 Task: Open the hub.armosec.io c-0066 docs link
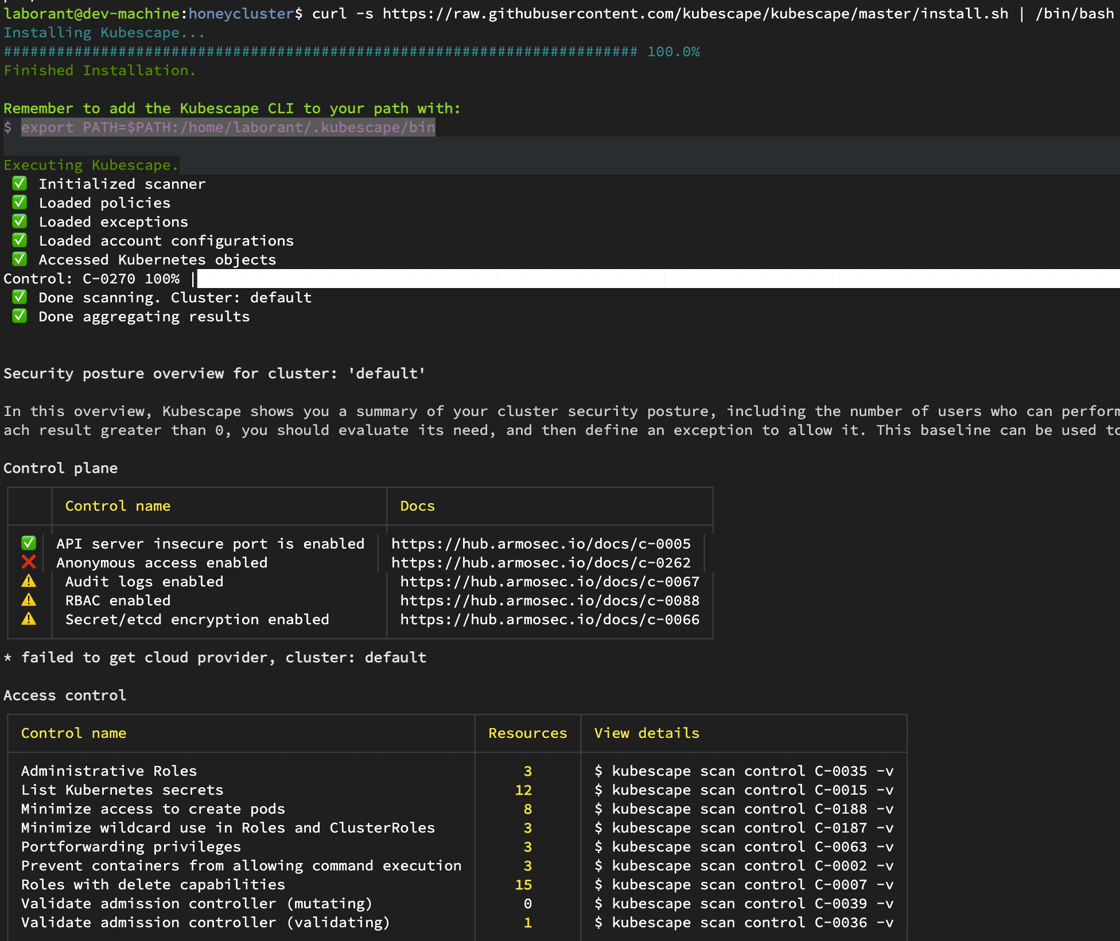(x=550, y=619)
